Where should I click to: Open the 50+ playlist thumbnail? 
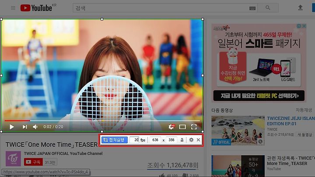click(x=238, y=166)
